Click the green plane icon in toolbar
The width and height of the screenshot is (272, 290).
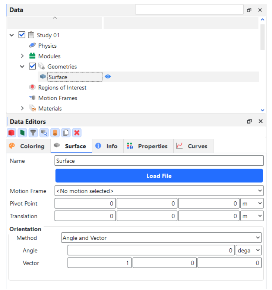point(22,133)
